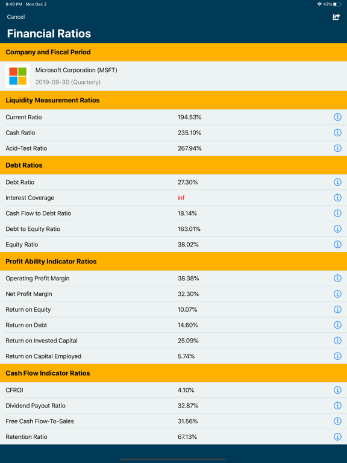This screenshot has height=463, width=347.
Task: Show Net Profit Margin info
Action: [337, 294]
